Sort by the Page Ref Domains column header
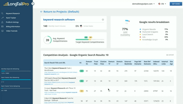Image resolution: width=183 pixels, height=104 pixels. click(x=138, y=63)
